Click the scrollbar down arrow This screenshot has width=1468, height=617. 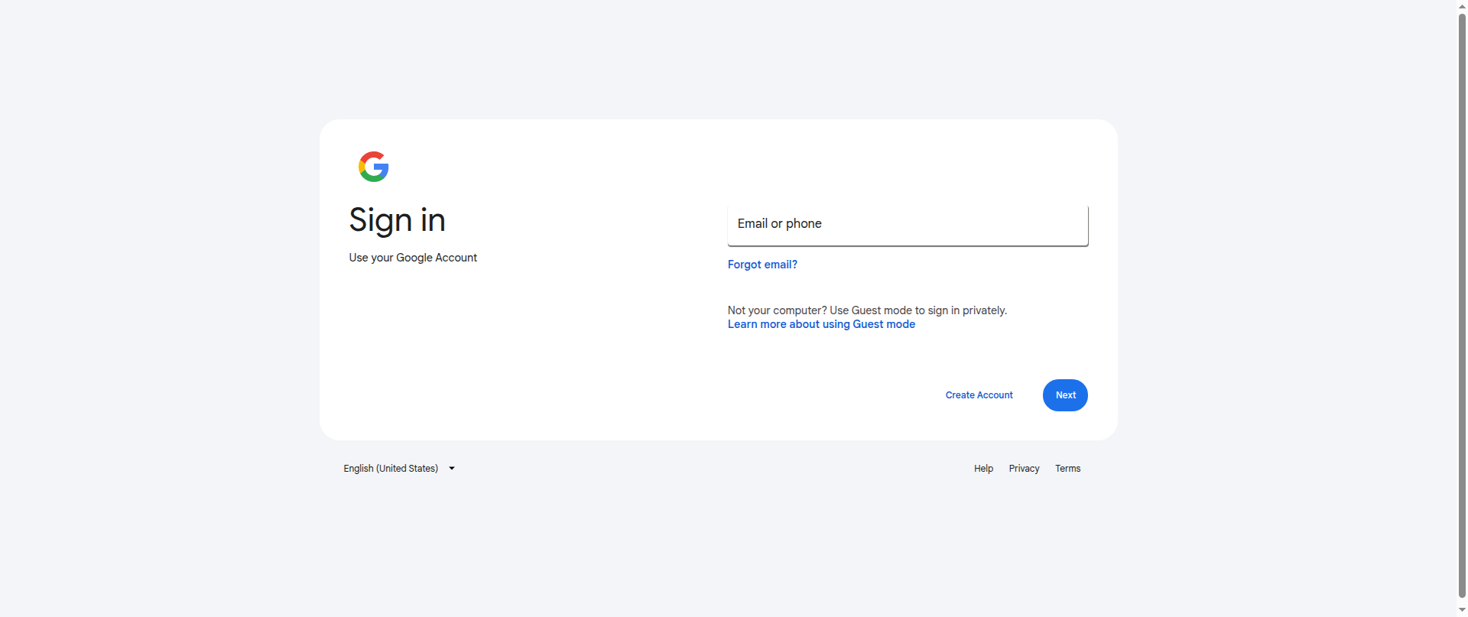click(1462, 610)
